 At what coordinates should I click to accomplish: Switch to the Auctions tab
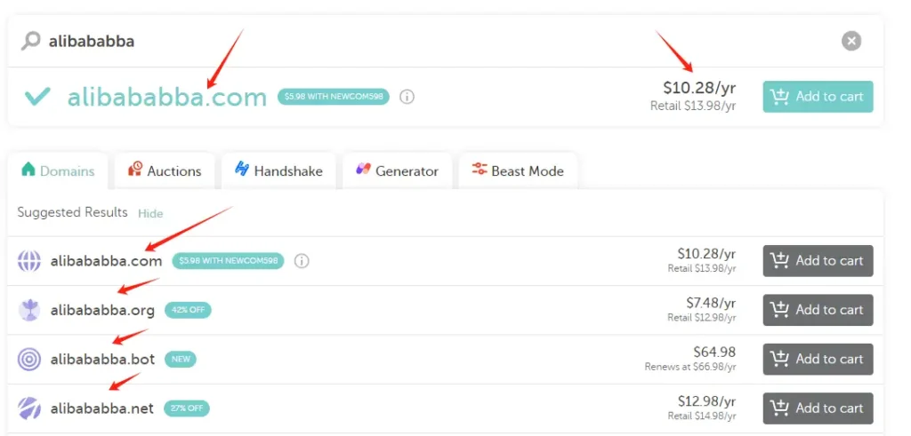point(165,170)
